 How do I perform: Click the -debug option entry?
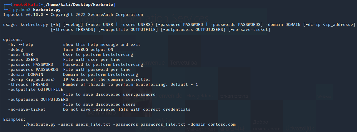(x=16, y=50)
